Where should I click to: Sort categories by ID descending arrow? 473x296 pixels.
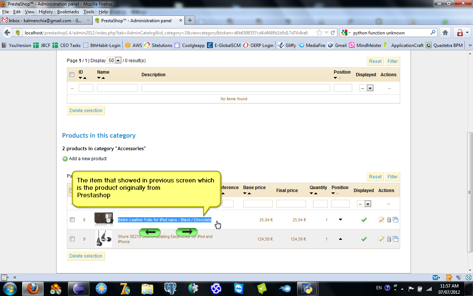click(x=81, y=78)
